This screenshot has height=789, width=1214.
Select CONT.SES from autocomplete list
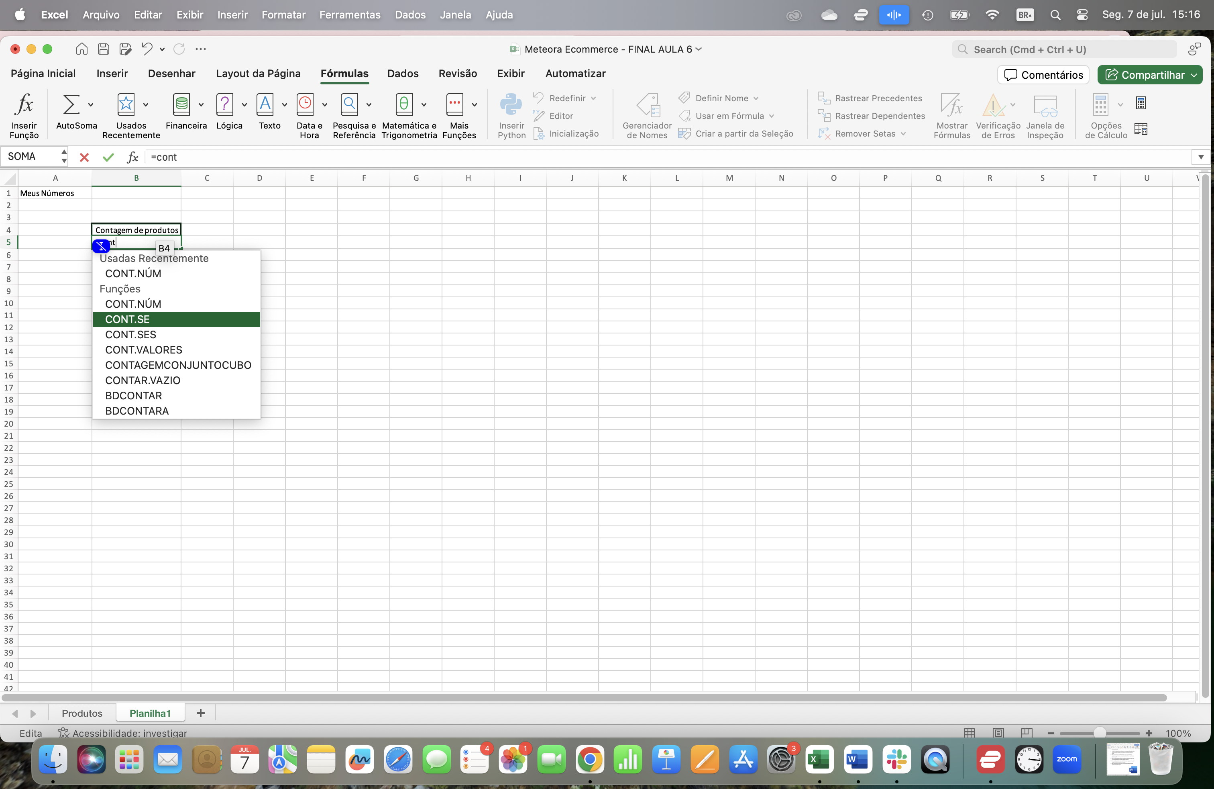click(x=177, y=335)
